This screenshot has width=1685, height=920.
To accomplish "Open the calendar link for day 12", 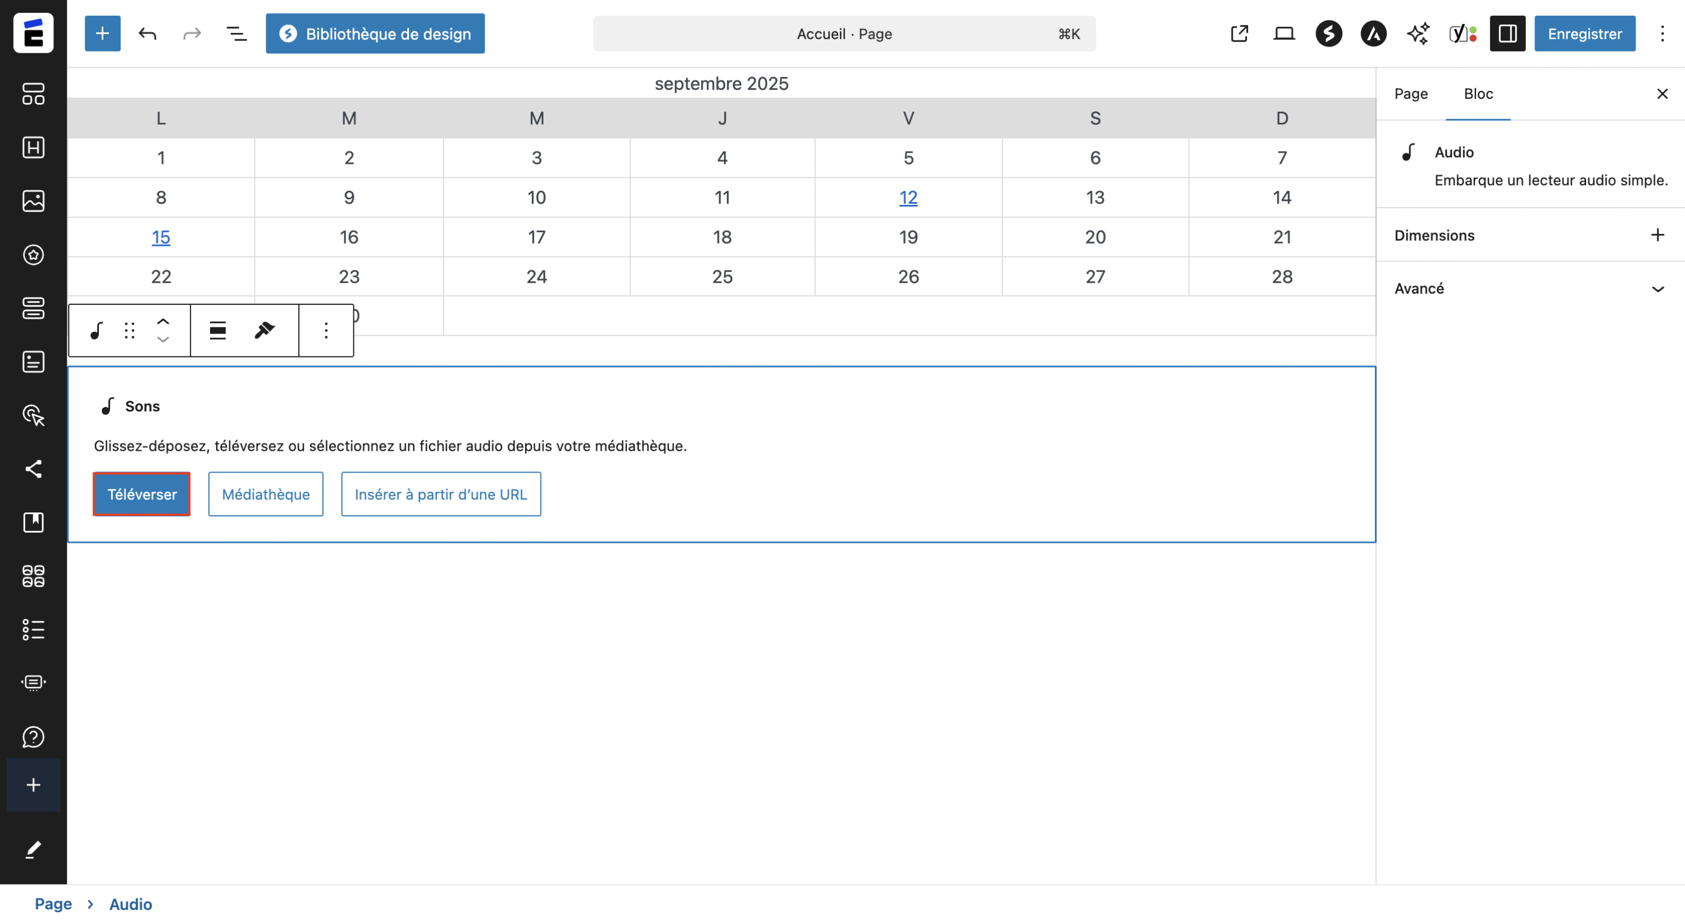I will 908,198.
